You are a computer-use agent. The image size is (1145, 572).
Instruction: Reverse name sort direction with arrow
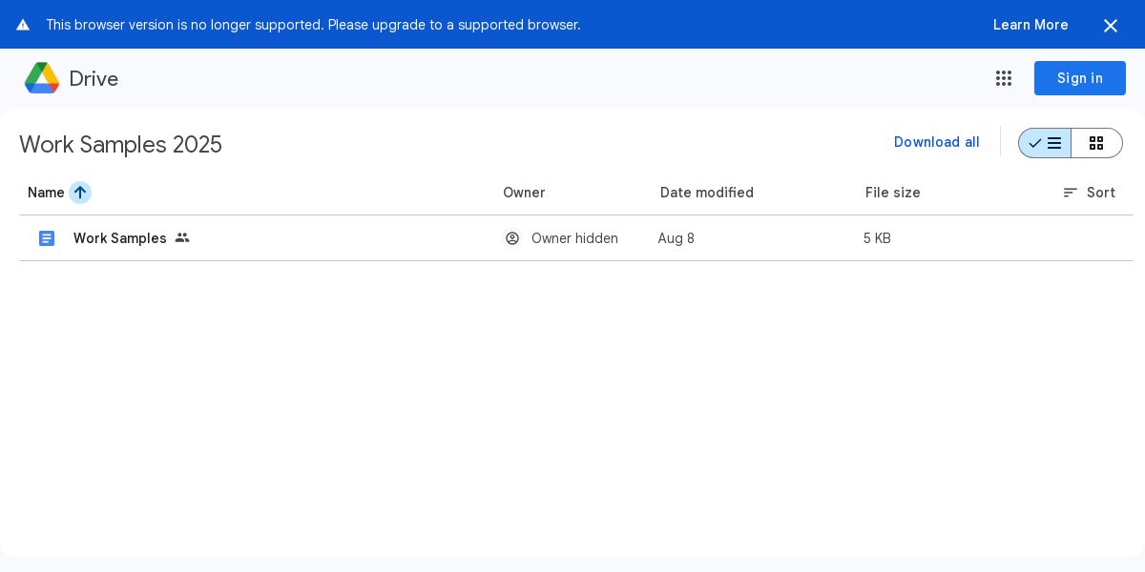tap(80, 193)
